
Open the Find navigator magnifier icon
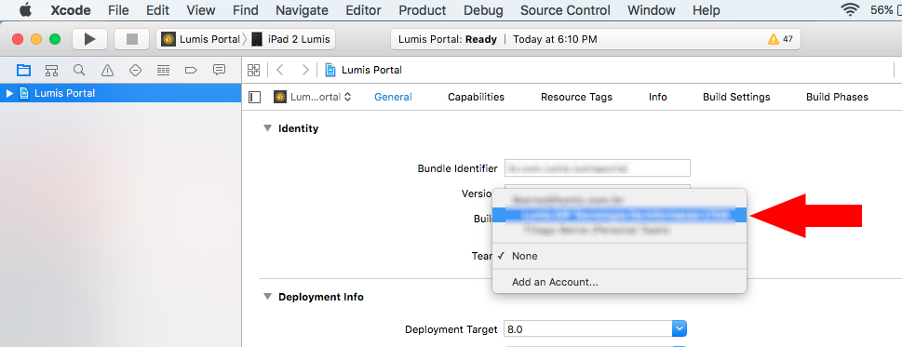tap(79, 70)
